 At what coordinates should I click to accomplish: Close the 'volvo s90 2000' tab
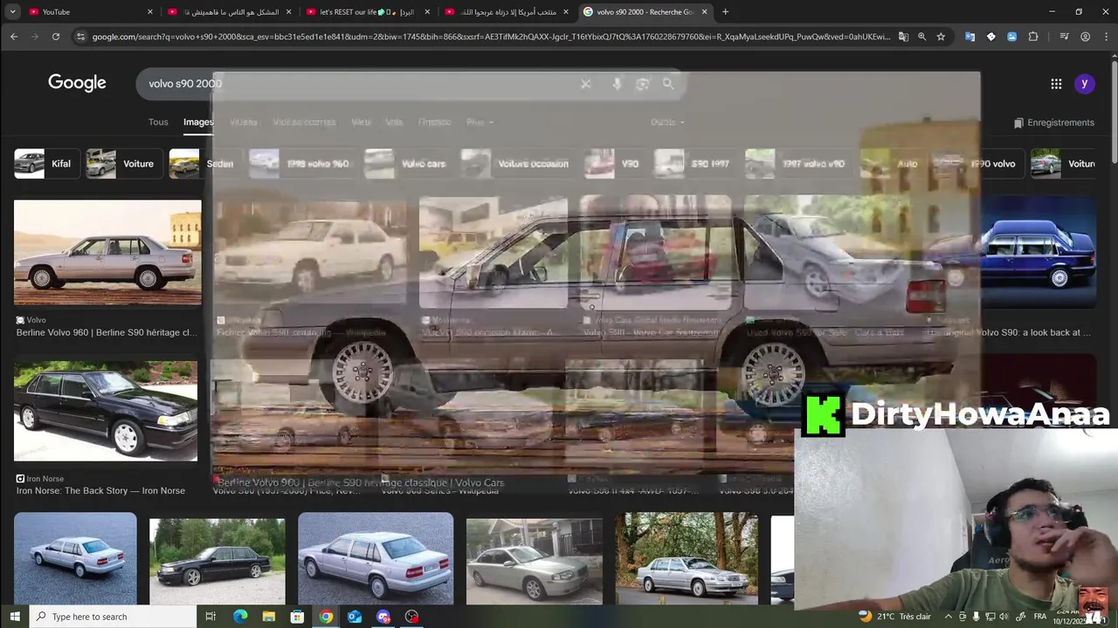pos(705,11)
